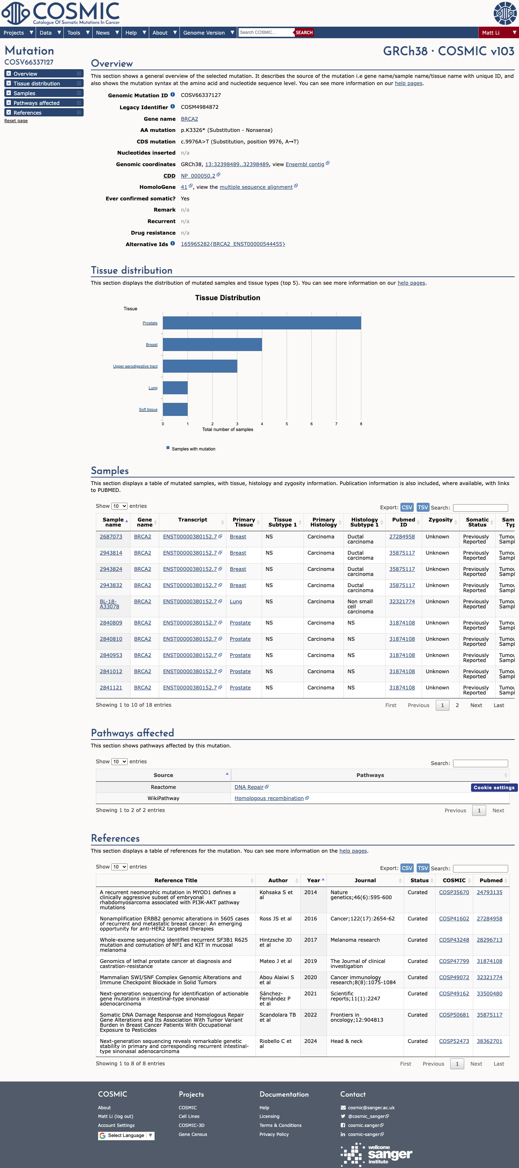Click the info icon beside Legacy Identifier

[x=173, y=107]
